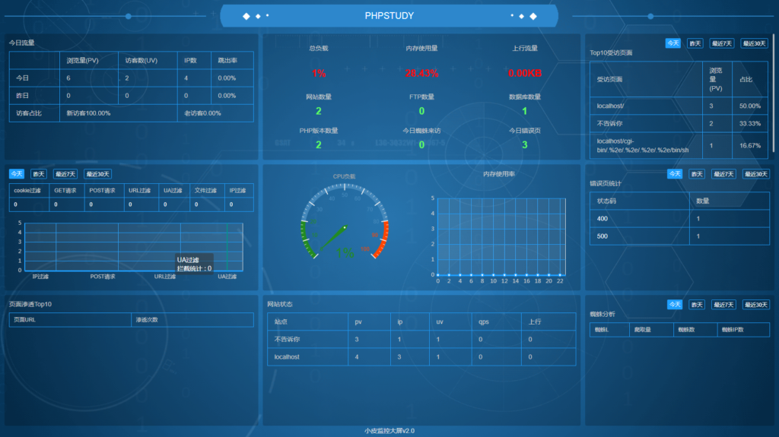Image resolution: width=779 pixels, height=437 pixels.
Task: Choose 最近7天 above the cookie过滤 table
Action: point(65,174)
